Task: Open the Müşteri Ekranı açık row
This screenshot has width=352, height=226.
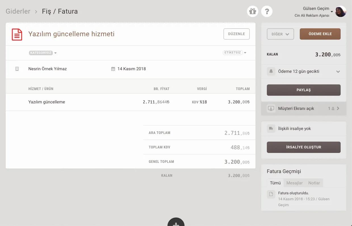Action: [x=303, y=108]
